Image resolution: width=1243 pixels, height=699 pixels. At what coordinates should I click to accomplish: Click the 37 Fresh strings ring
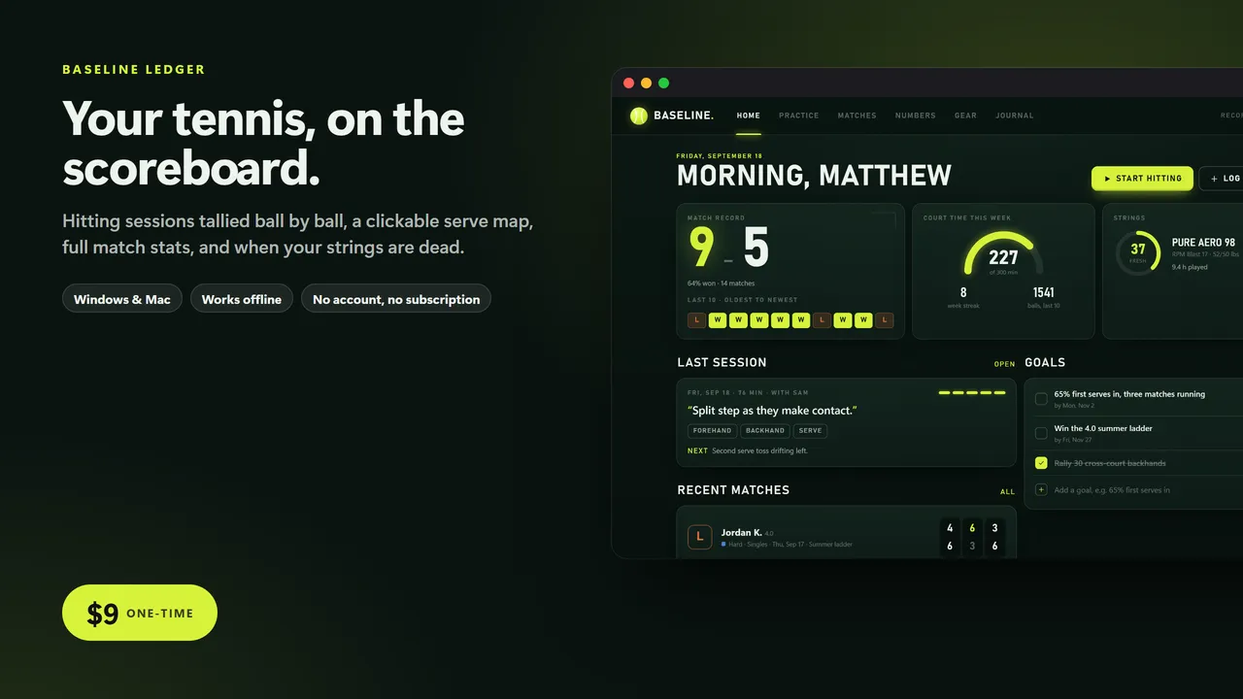tap(1137, 252)
